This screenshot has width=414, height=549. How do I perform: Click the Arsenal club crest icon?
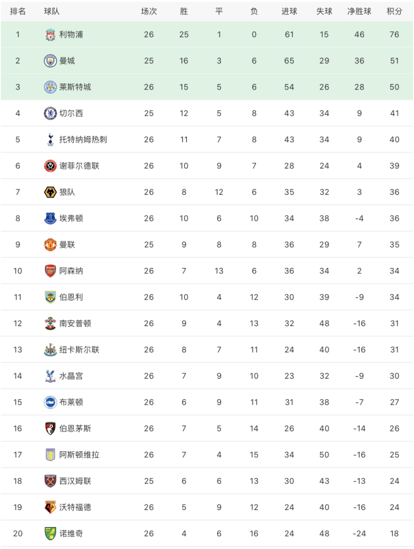(51, 271)
